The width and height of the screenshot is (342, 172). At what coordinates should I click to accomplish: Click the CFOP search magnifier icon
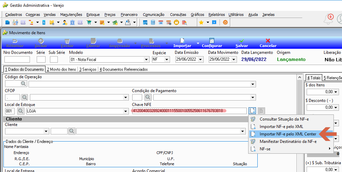[24, 97]
